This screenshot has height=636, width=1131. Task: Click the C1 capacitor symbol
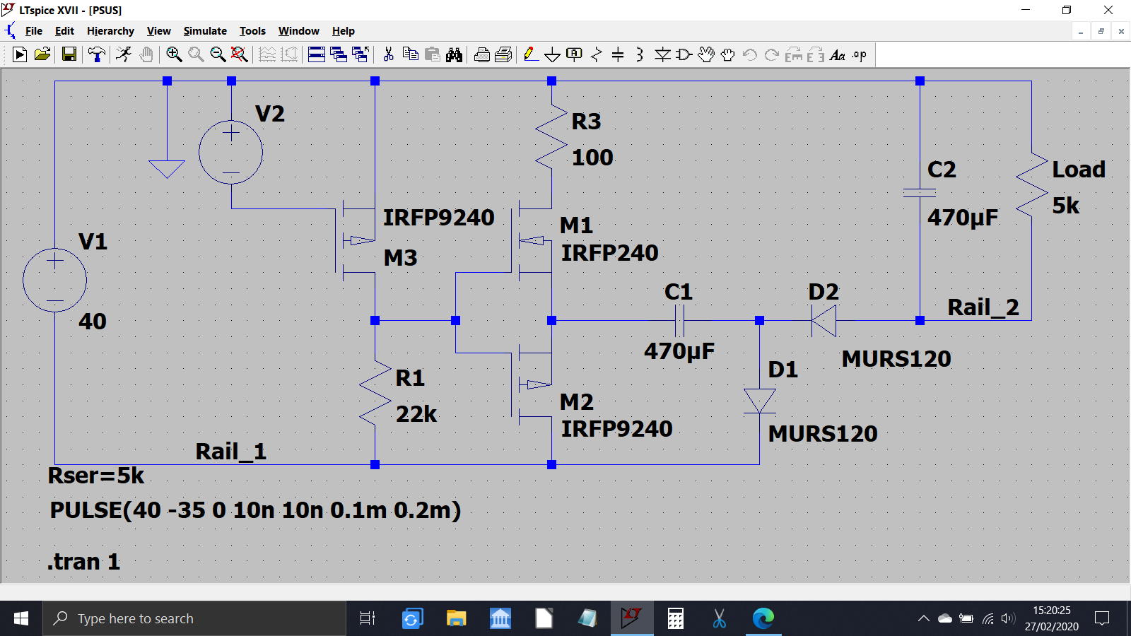tap(679, 321)
